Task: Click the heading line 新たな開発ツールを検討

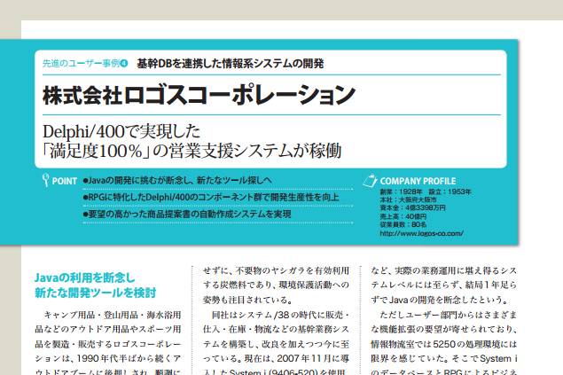Action: tap(95, 293)
